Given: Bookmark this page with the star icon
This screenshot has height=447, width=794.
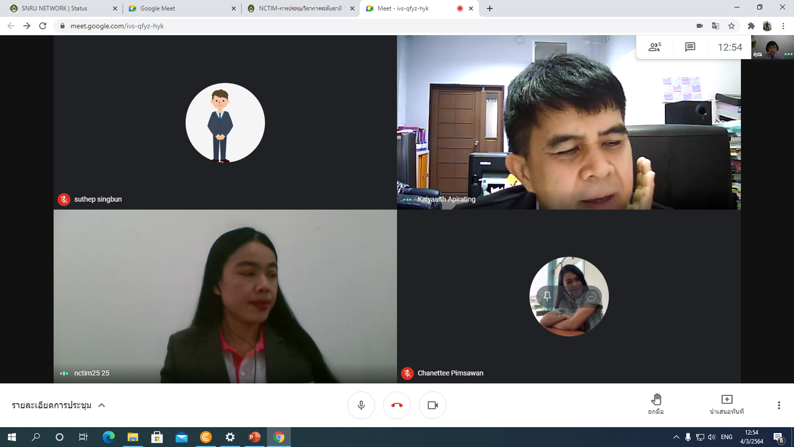Looking at the screenshot, I should pyautogui.click(x=731, y=26).
